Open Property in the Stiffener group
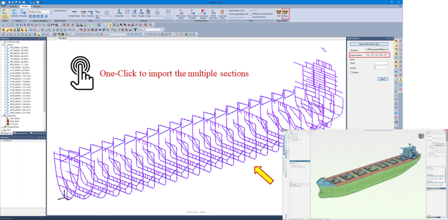 click(142, 13)
